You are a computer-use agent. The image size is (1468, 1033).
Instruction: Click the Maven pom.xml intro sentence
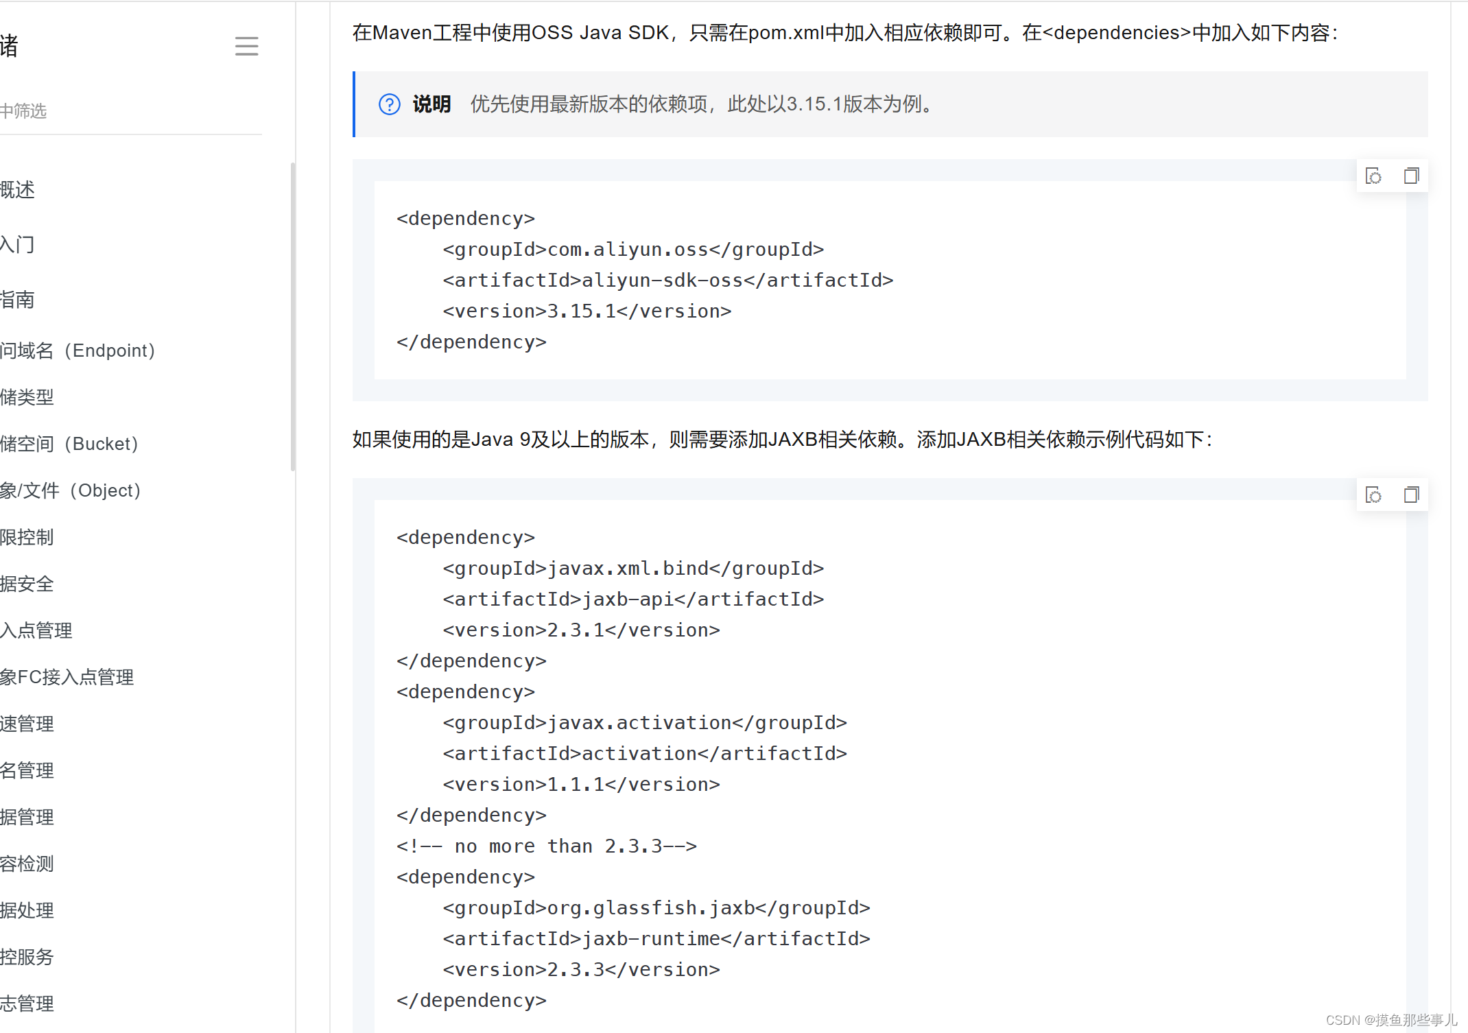coord(845,32)
